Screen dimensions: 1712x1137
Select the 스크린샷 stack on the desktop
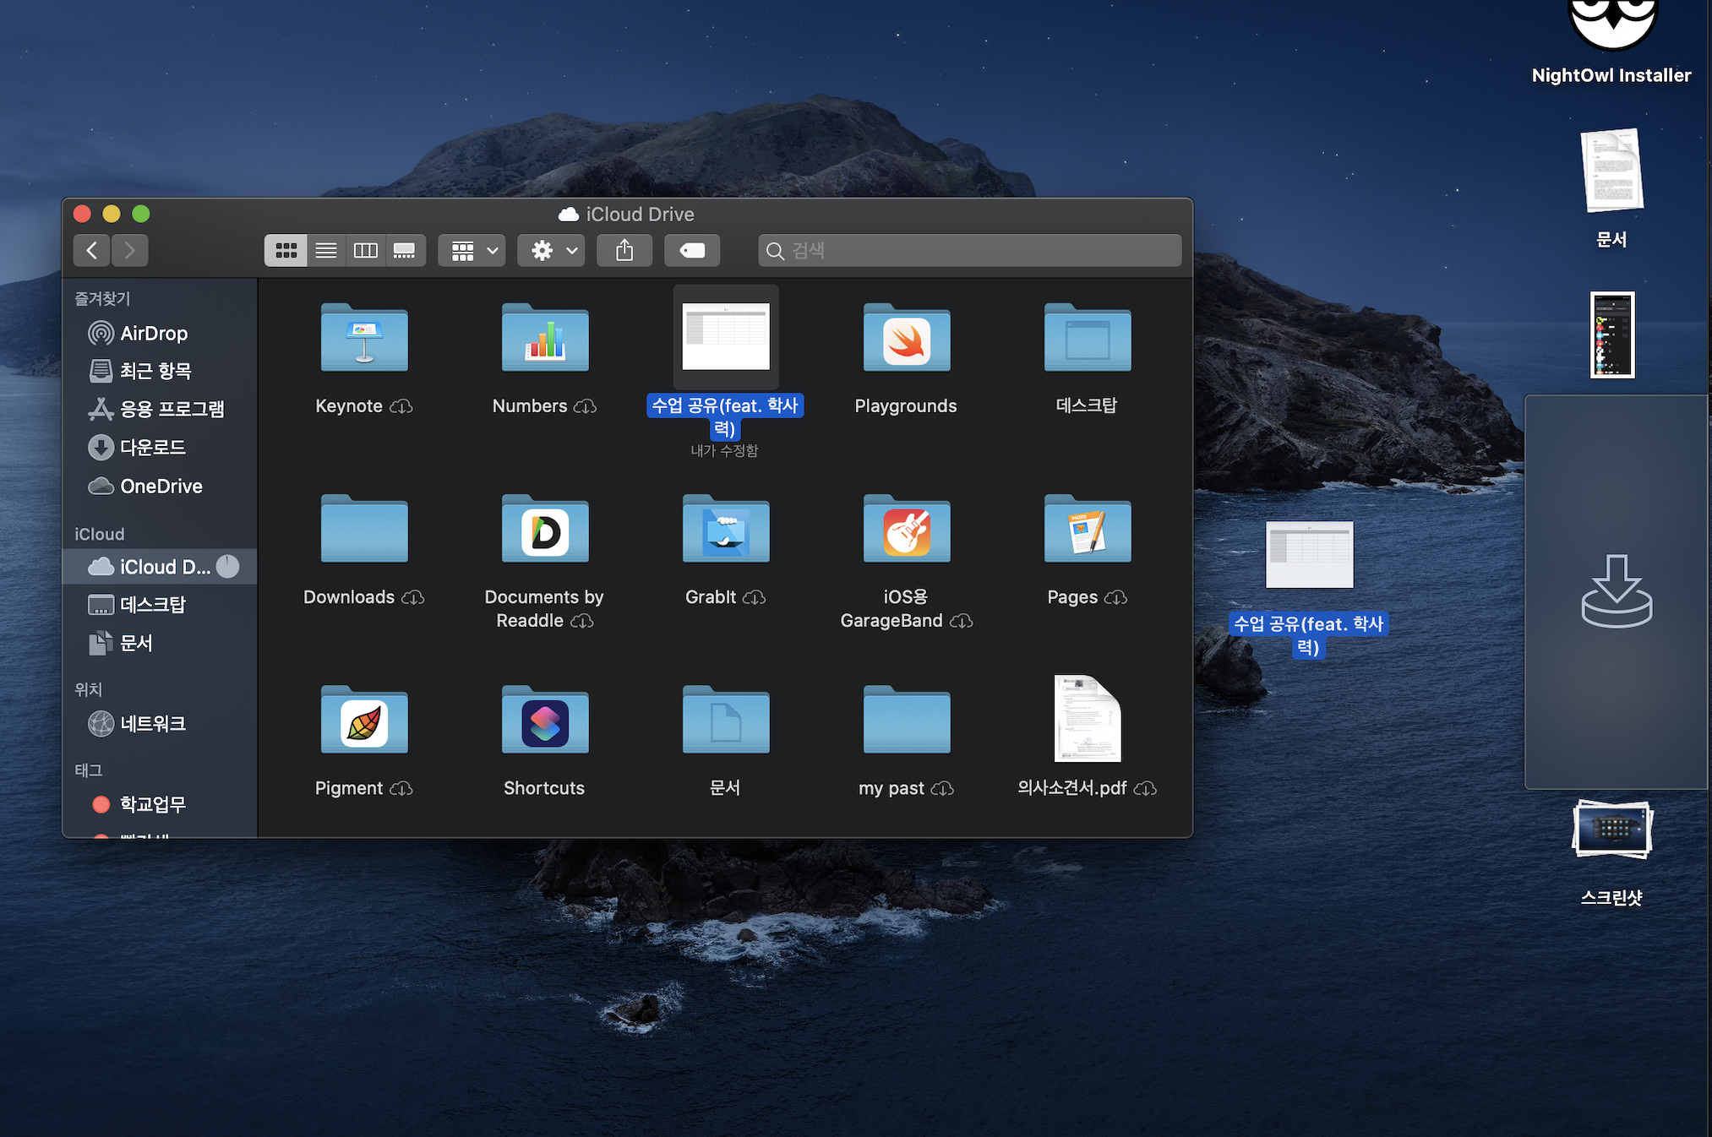tap(1611, 830)
